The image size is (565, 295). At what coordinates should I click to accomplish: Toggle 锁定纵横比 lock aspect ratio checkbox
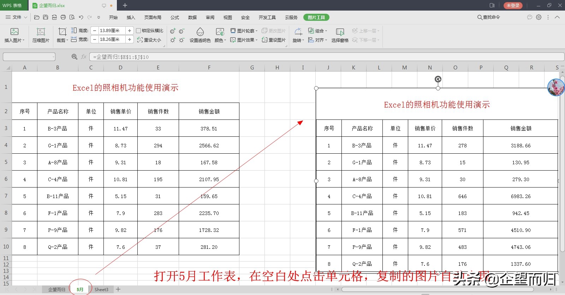138,31
